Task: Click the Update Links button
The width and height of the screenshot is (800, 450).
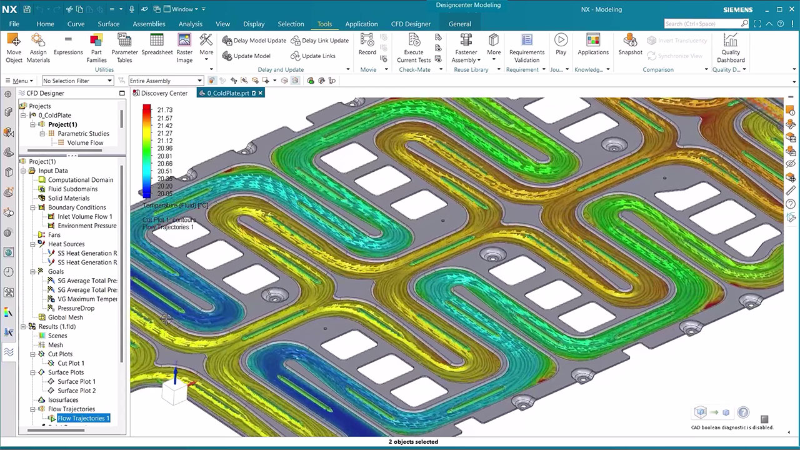Action: (x=313, y=56)
